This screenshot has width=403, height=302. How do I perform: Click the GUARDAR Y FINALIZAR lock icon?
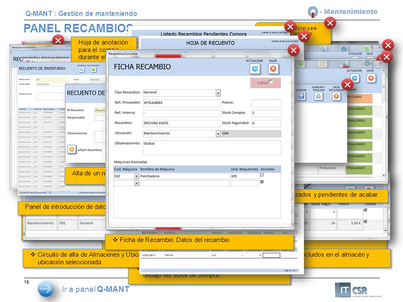tap(319, 96)
